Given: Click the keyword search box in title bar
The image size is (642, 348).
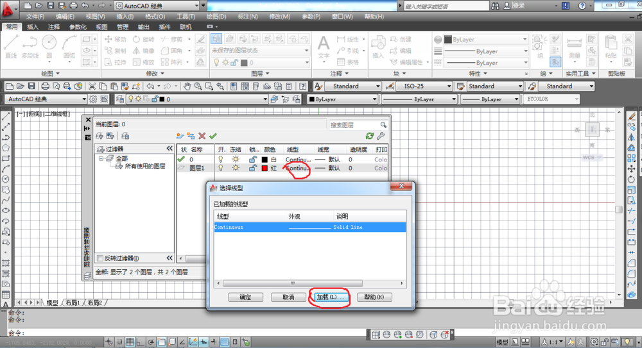Looking at the screenshot, I should click(446, 6).
